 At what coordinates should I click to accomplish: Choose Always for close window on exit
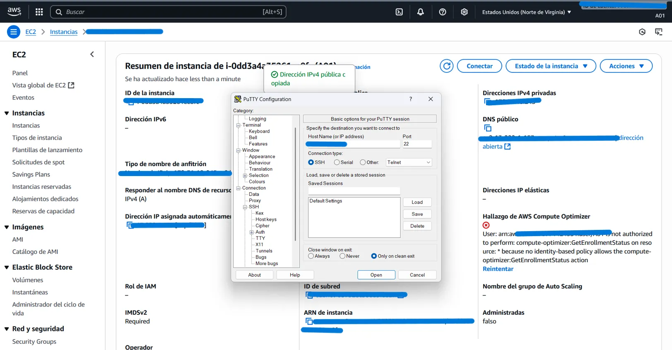(x=311, y=256)
